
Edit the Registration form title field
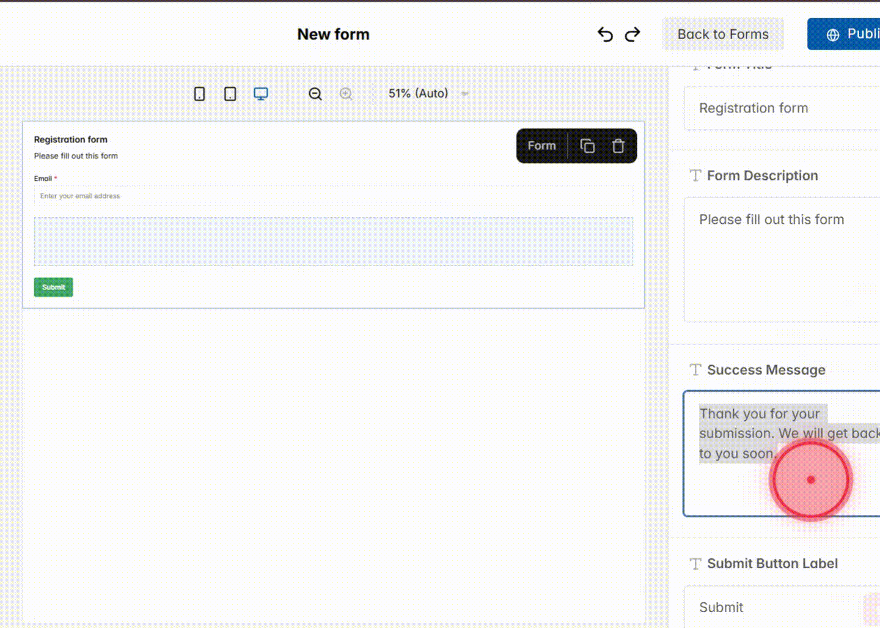pos(782,108)
